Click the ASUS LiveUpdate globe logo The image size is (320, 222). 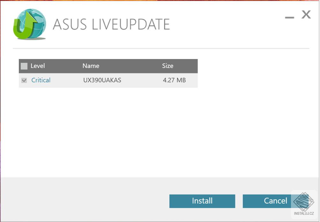coord(30,25)
